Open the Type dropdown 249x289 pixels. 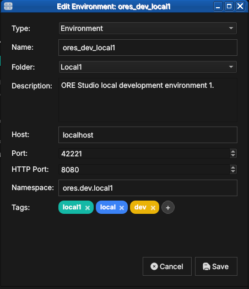[148, 28]
